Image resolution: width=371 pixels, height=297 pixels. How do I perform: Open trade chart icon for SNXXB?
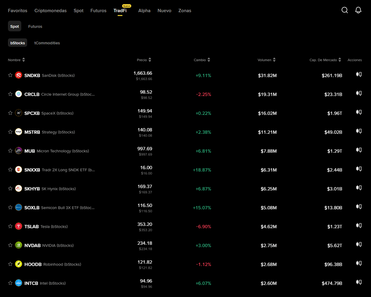359,169
